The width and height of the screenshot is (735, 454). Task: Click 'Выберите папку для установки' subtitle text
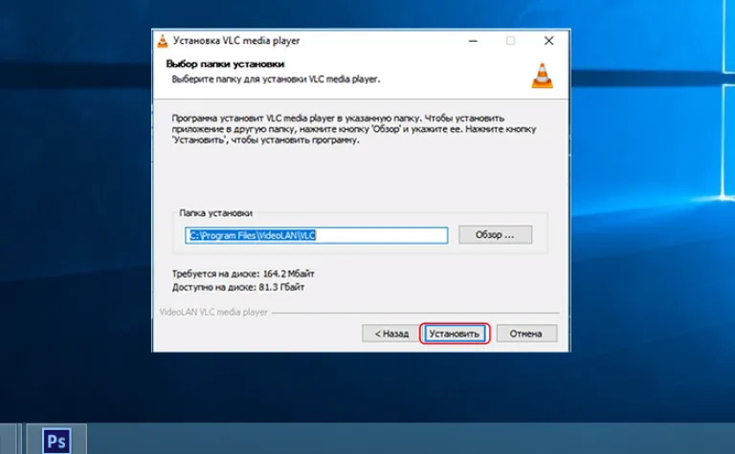tap(276, 79)
